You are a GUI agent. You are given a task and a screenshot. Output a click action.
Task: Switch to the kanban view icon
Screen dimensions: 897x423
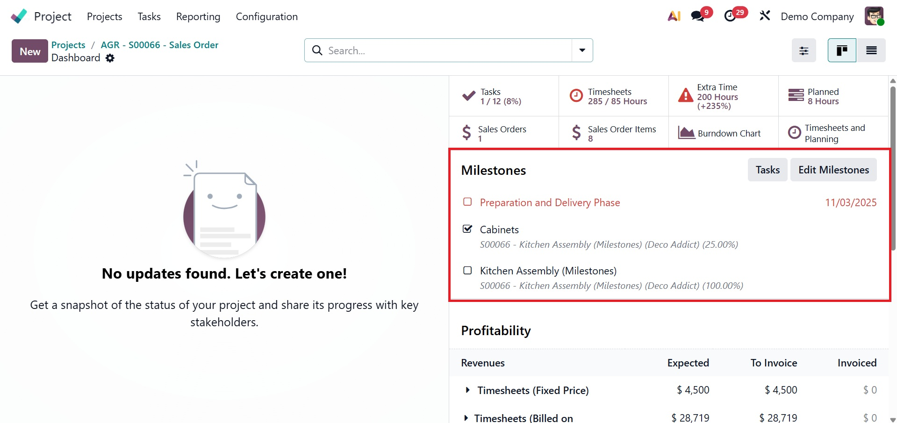pos(842,50)
